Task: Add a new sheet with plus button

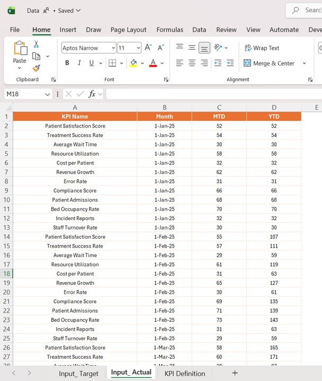Action: click(x=235, y=373)
